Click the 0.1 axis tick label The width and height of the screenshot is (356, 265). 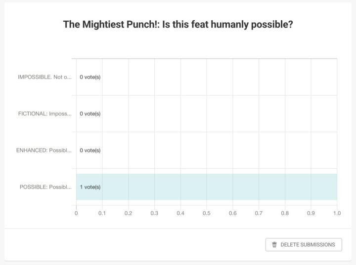102,213
